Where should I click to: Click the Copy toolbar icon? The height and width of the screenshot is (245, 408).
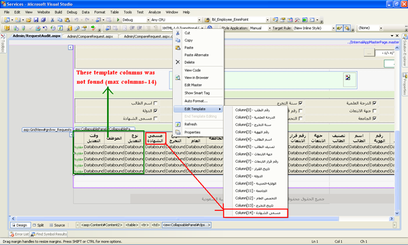tap(59, 20)
